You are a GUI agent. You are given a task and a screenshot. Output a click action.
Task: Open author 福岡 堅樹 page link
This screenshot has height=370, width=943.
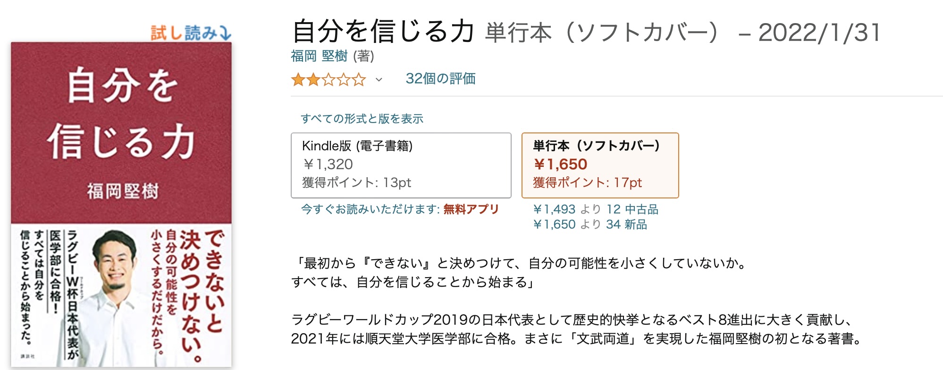[319, 56]
